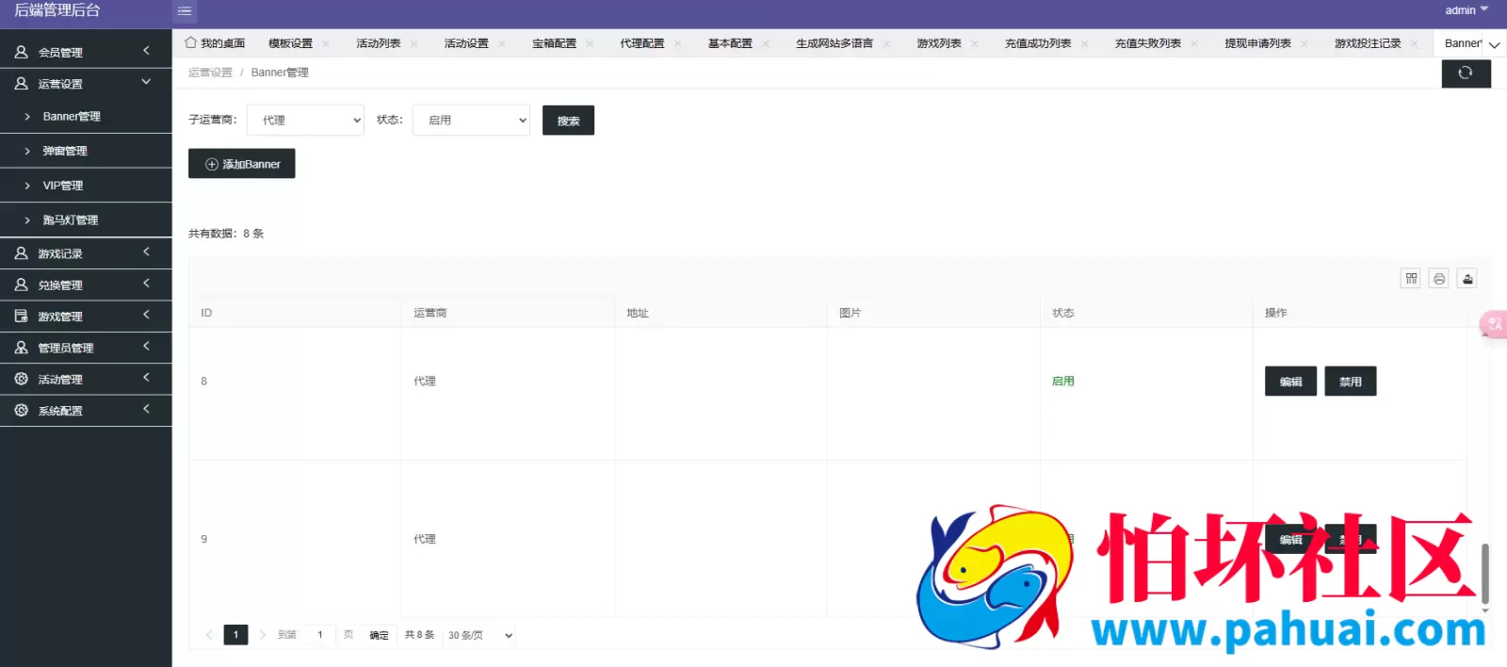Click the 添加Banner button
Screen dimensions: 1507x667
click(x=242, y=164)
